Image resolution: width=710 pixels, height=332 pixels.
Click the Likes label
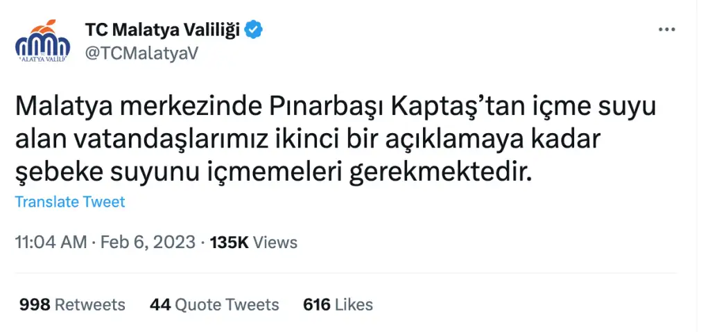(354, 304)
